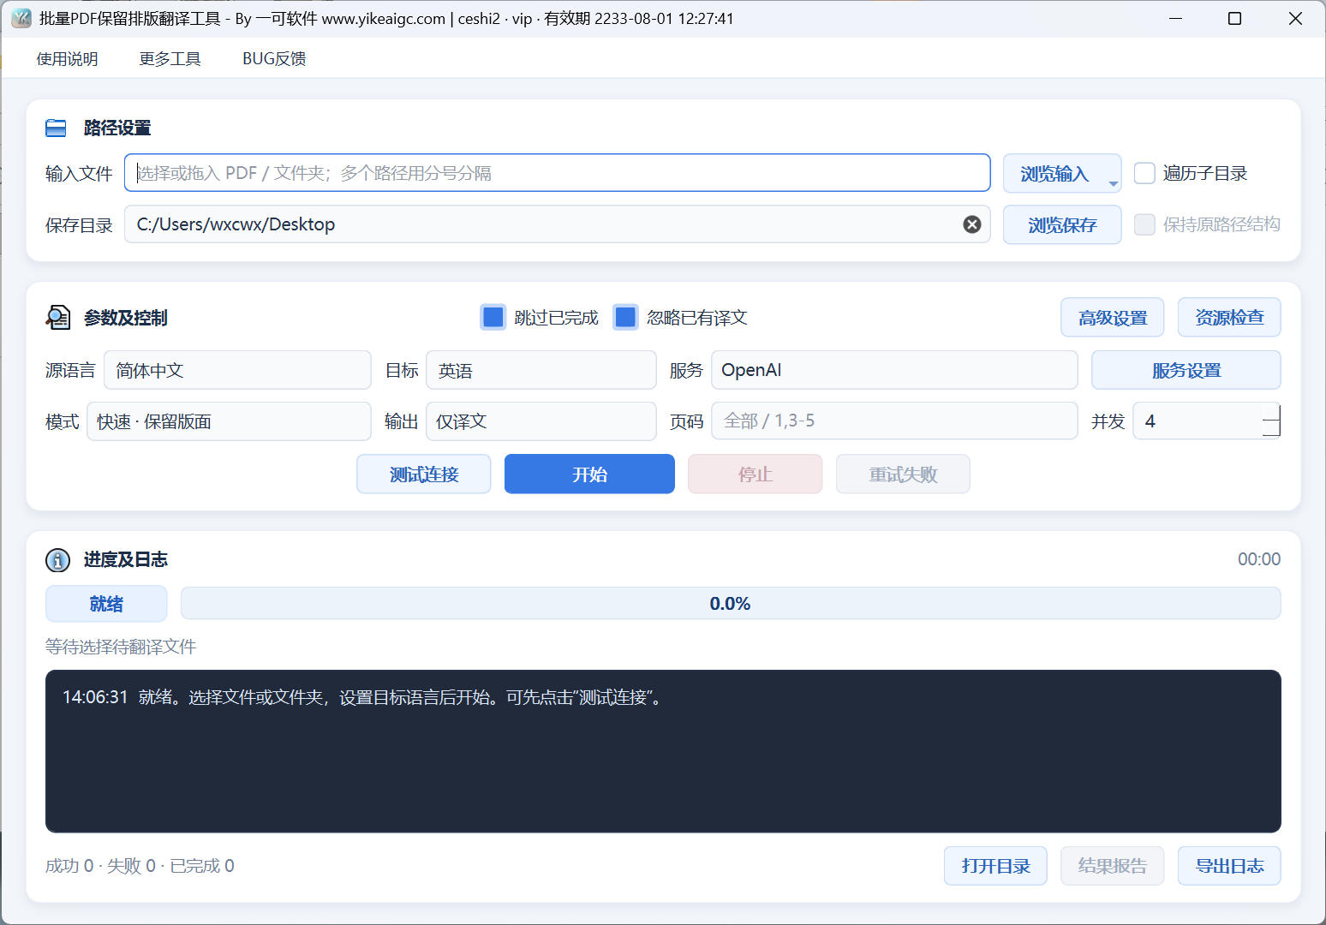Image resolution: width=1326 pixels, height=925 pixels.
Task: Open the 模式 dropdown showing 快速·保留版面
Action: tap(229, 421)
